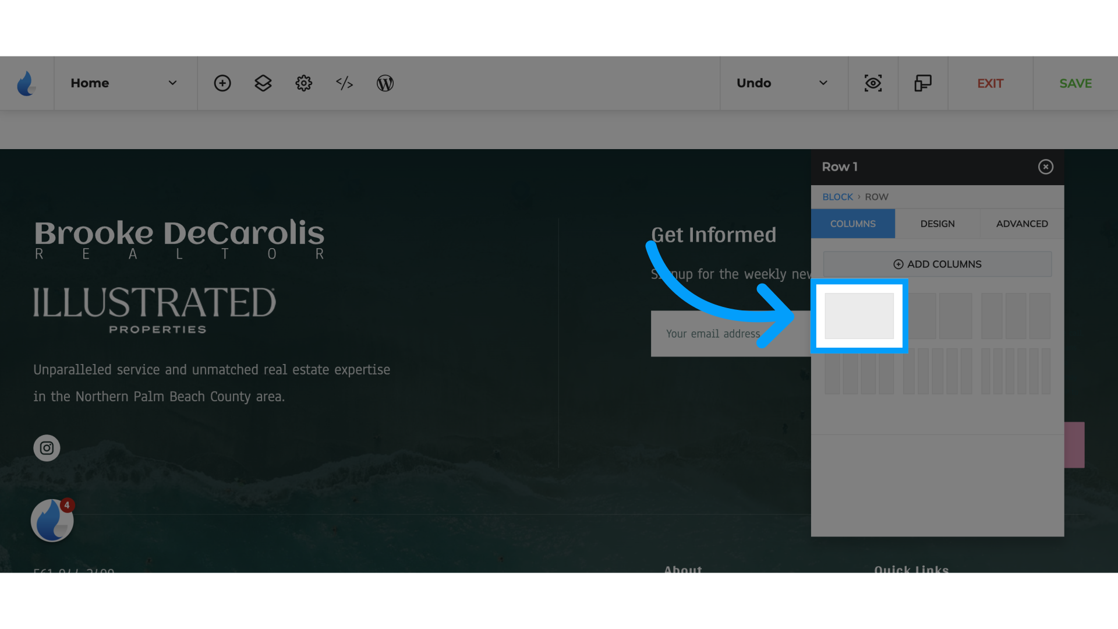Click SAVE to store changes
1118x629 pixels.
(1075, 83)
